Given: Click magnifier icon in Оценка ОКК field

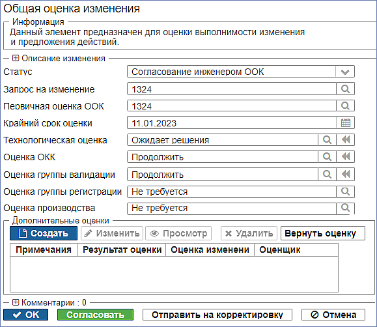Looking at the screenshot, I should pos(327,157).
